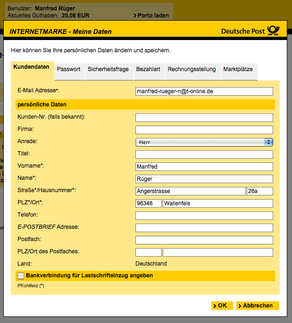Select the Bezahlart tab
This screenshot has width=292, height=323.
click(x=148, y=69)
